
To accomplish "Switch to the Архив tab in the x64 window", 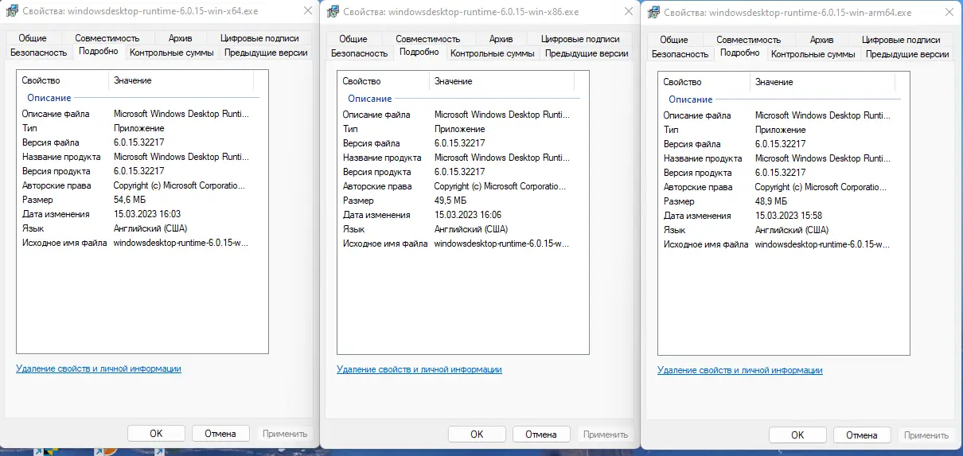I will (x=180, y=38).
